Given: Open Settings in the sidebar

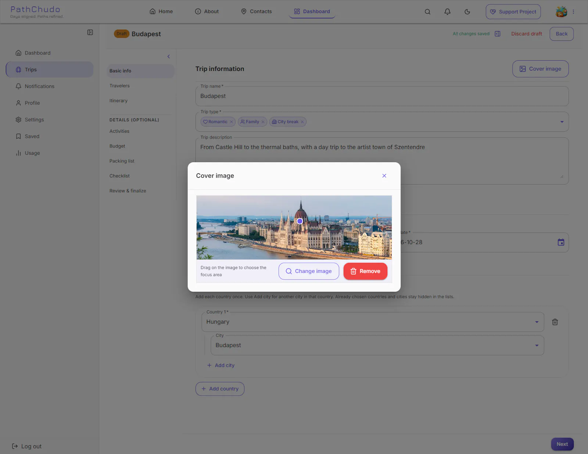Looking at the screenshot, I should [x=50, y=120].
